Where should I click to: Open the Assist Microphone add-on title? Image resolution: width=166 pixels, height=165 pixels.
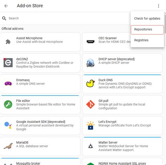click(x=29, y=38)
